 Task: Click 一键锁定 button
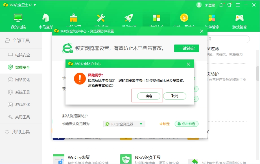point(187,48)
